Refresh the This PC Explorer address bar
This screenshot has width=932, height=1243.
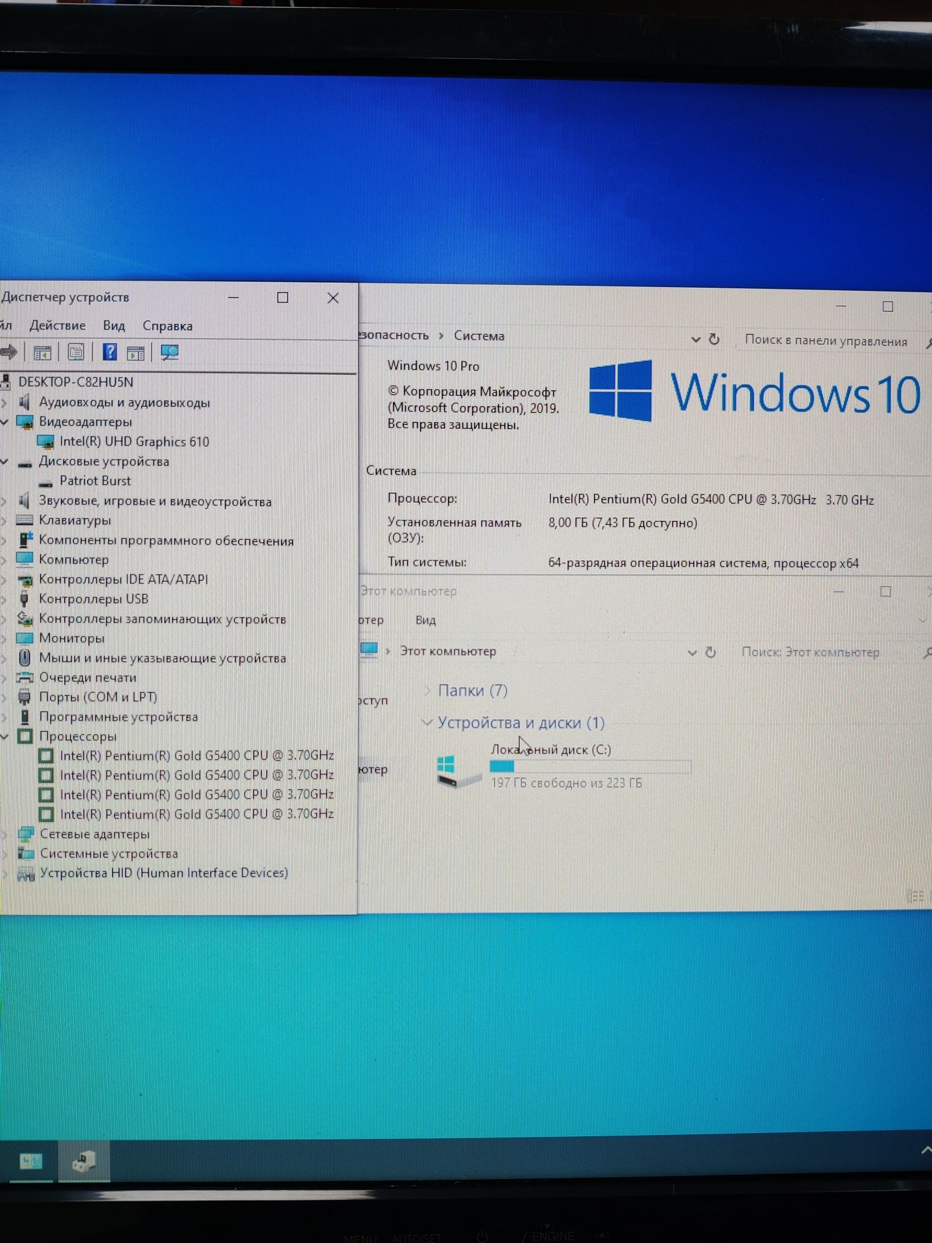coord(711,653)
